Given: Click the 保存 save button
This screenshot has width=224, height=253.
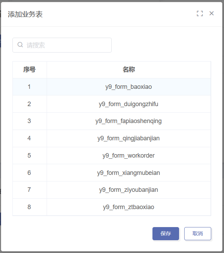Looking at the screenshot, I should coord(166,234).
